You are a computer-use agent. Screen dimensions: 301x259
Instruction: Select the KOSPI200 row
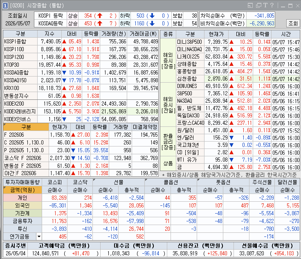point(81,57)
